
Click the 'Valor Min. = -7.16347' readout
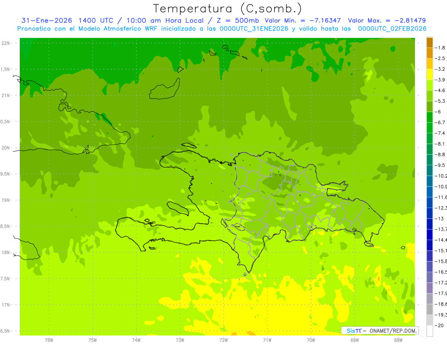302,20
